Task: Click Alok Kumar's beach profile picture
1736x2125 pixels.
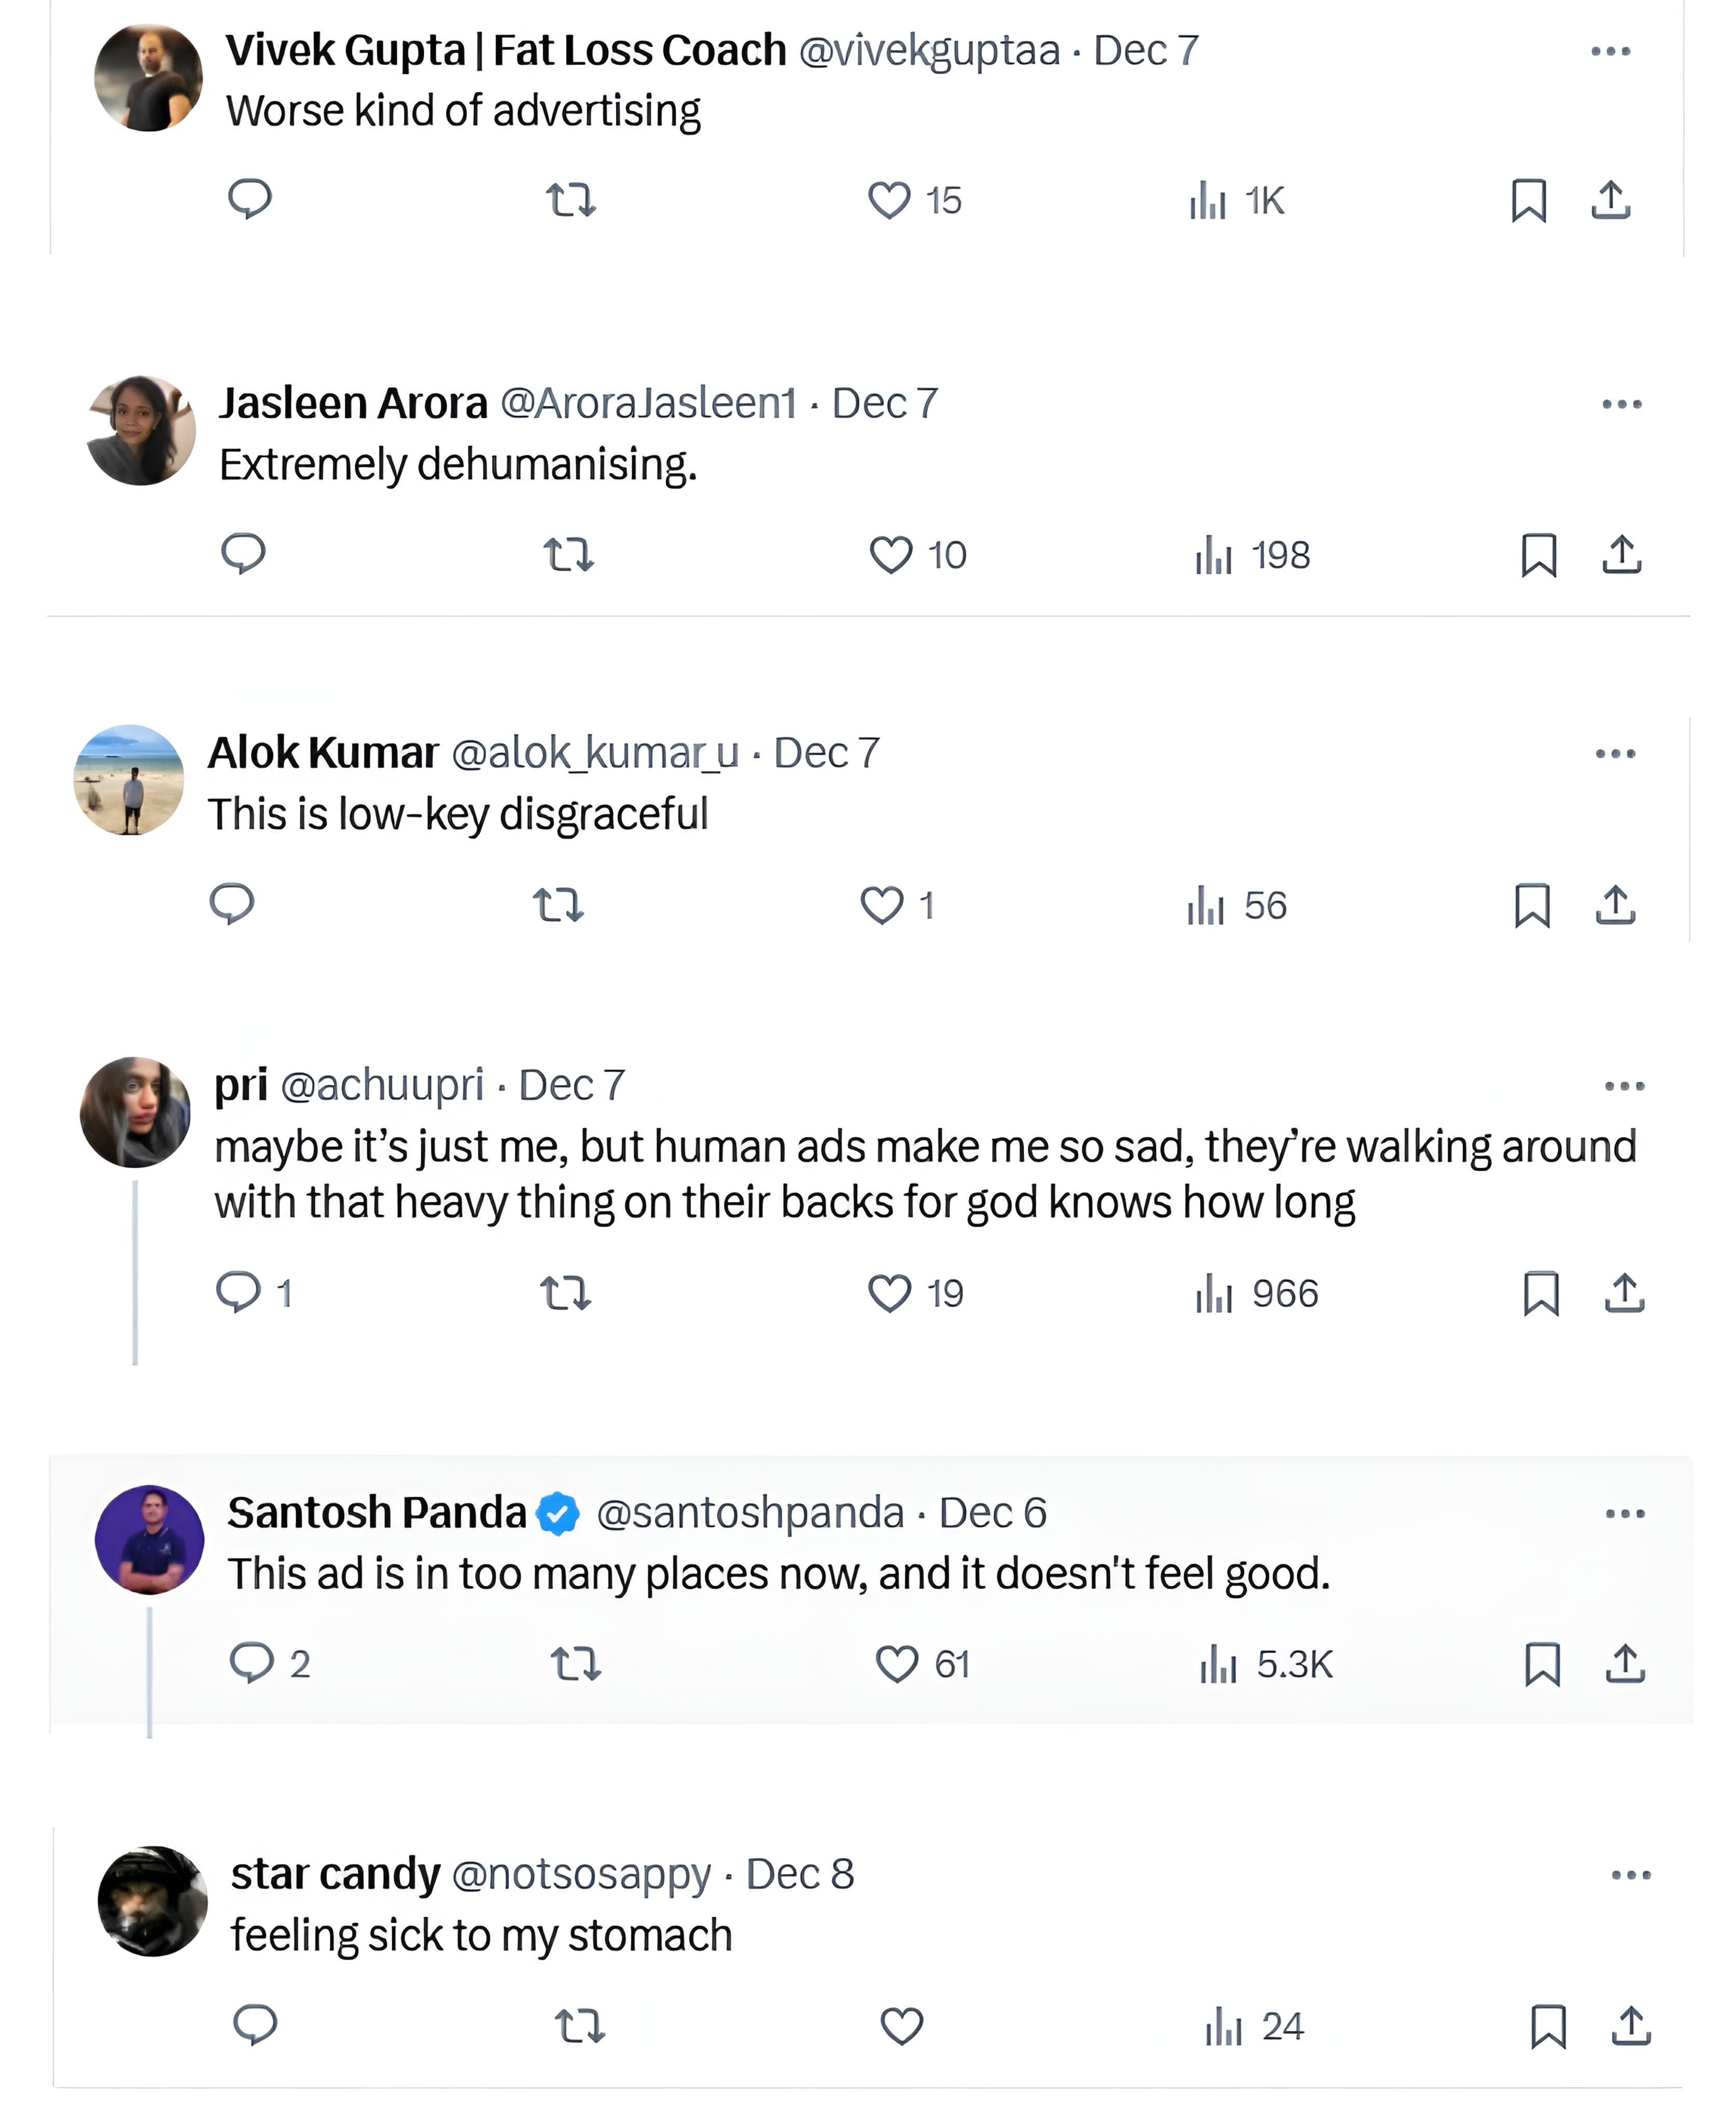Action: (x=129, y=780)
